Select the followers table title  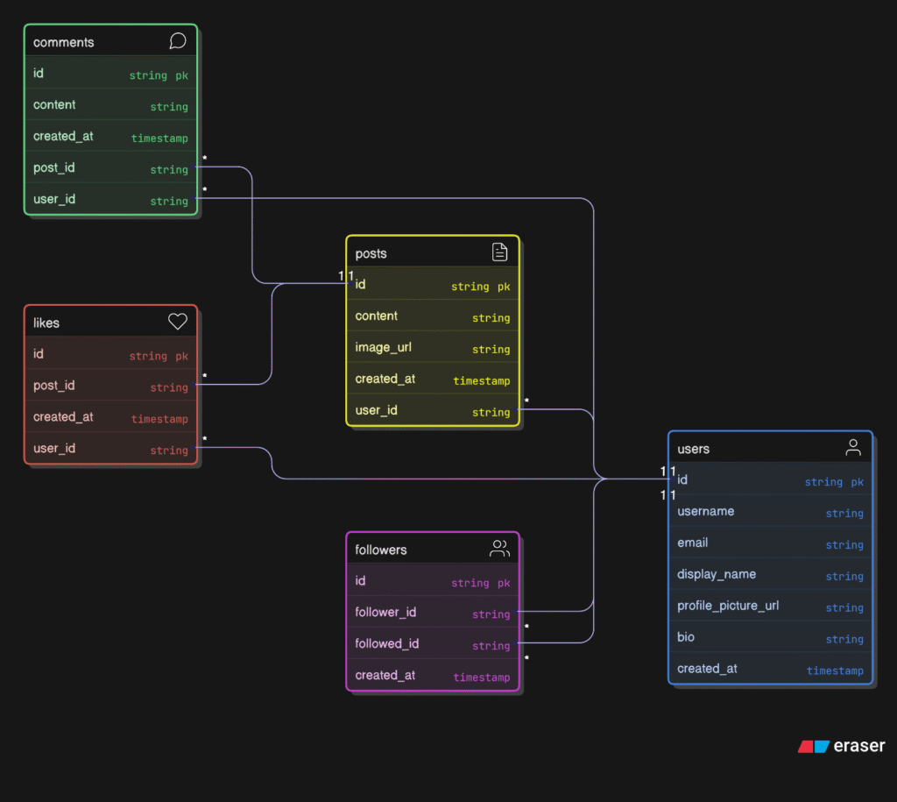pos(381,550)
